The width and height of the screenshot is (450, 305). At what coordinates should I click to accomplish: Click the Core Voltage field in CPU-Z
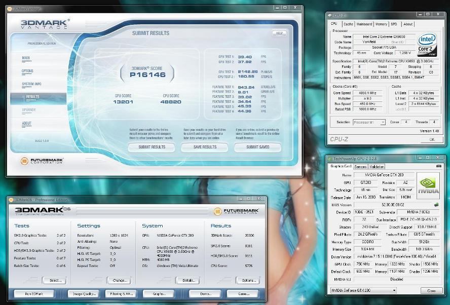point(405,53)
